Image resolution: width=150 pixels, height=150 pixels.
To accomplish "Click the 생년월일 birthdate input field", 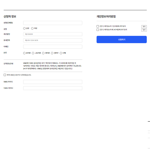I will 52,34.
